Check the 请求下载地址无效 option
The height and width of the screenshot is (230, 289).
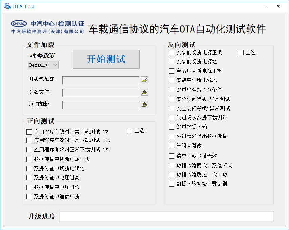tap(172, 155)
